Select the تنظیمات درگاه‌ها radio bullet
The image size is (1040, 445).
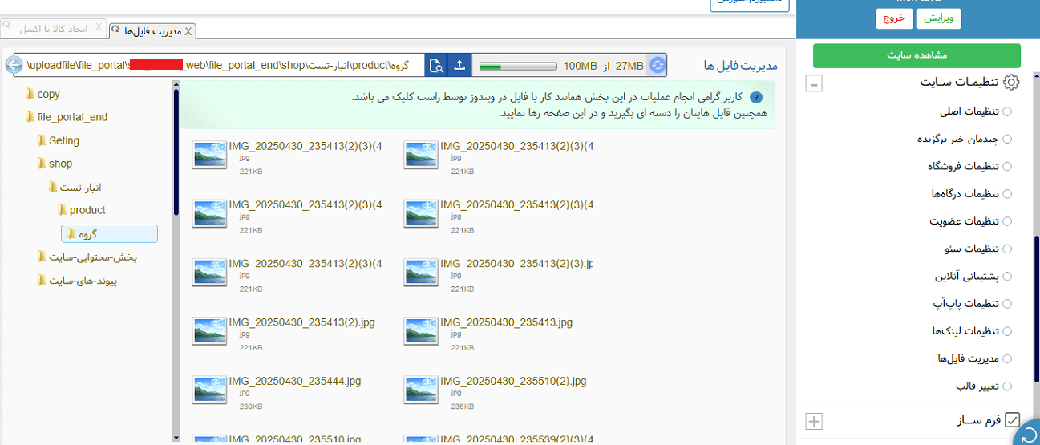[1007, 194]
